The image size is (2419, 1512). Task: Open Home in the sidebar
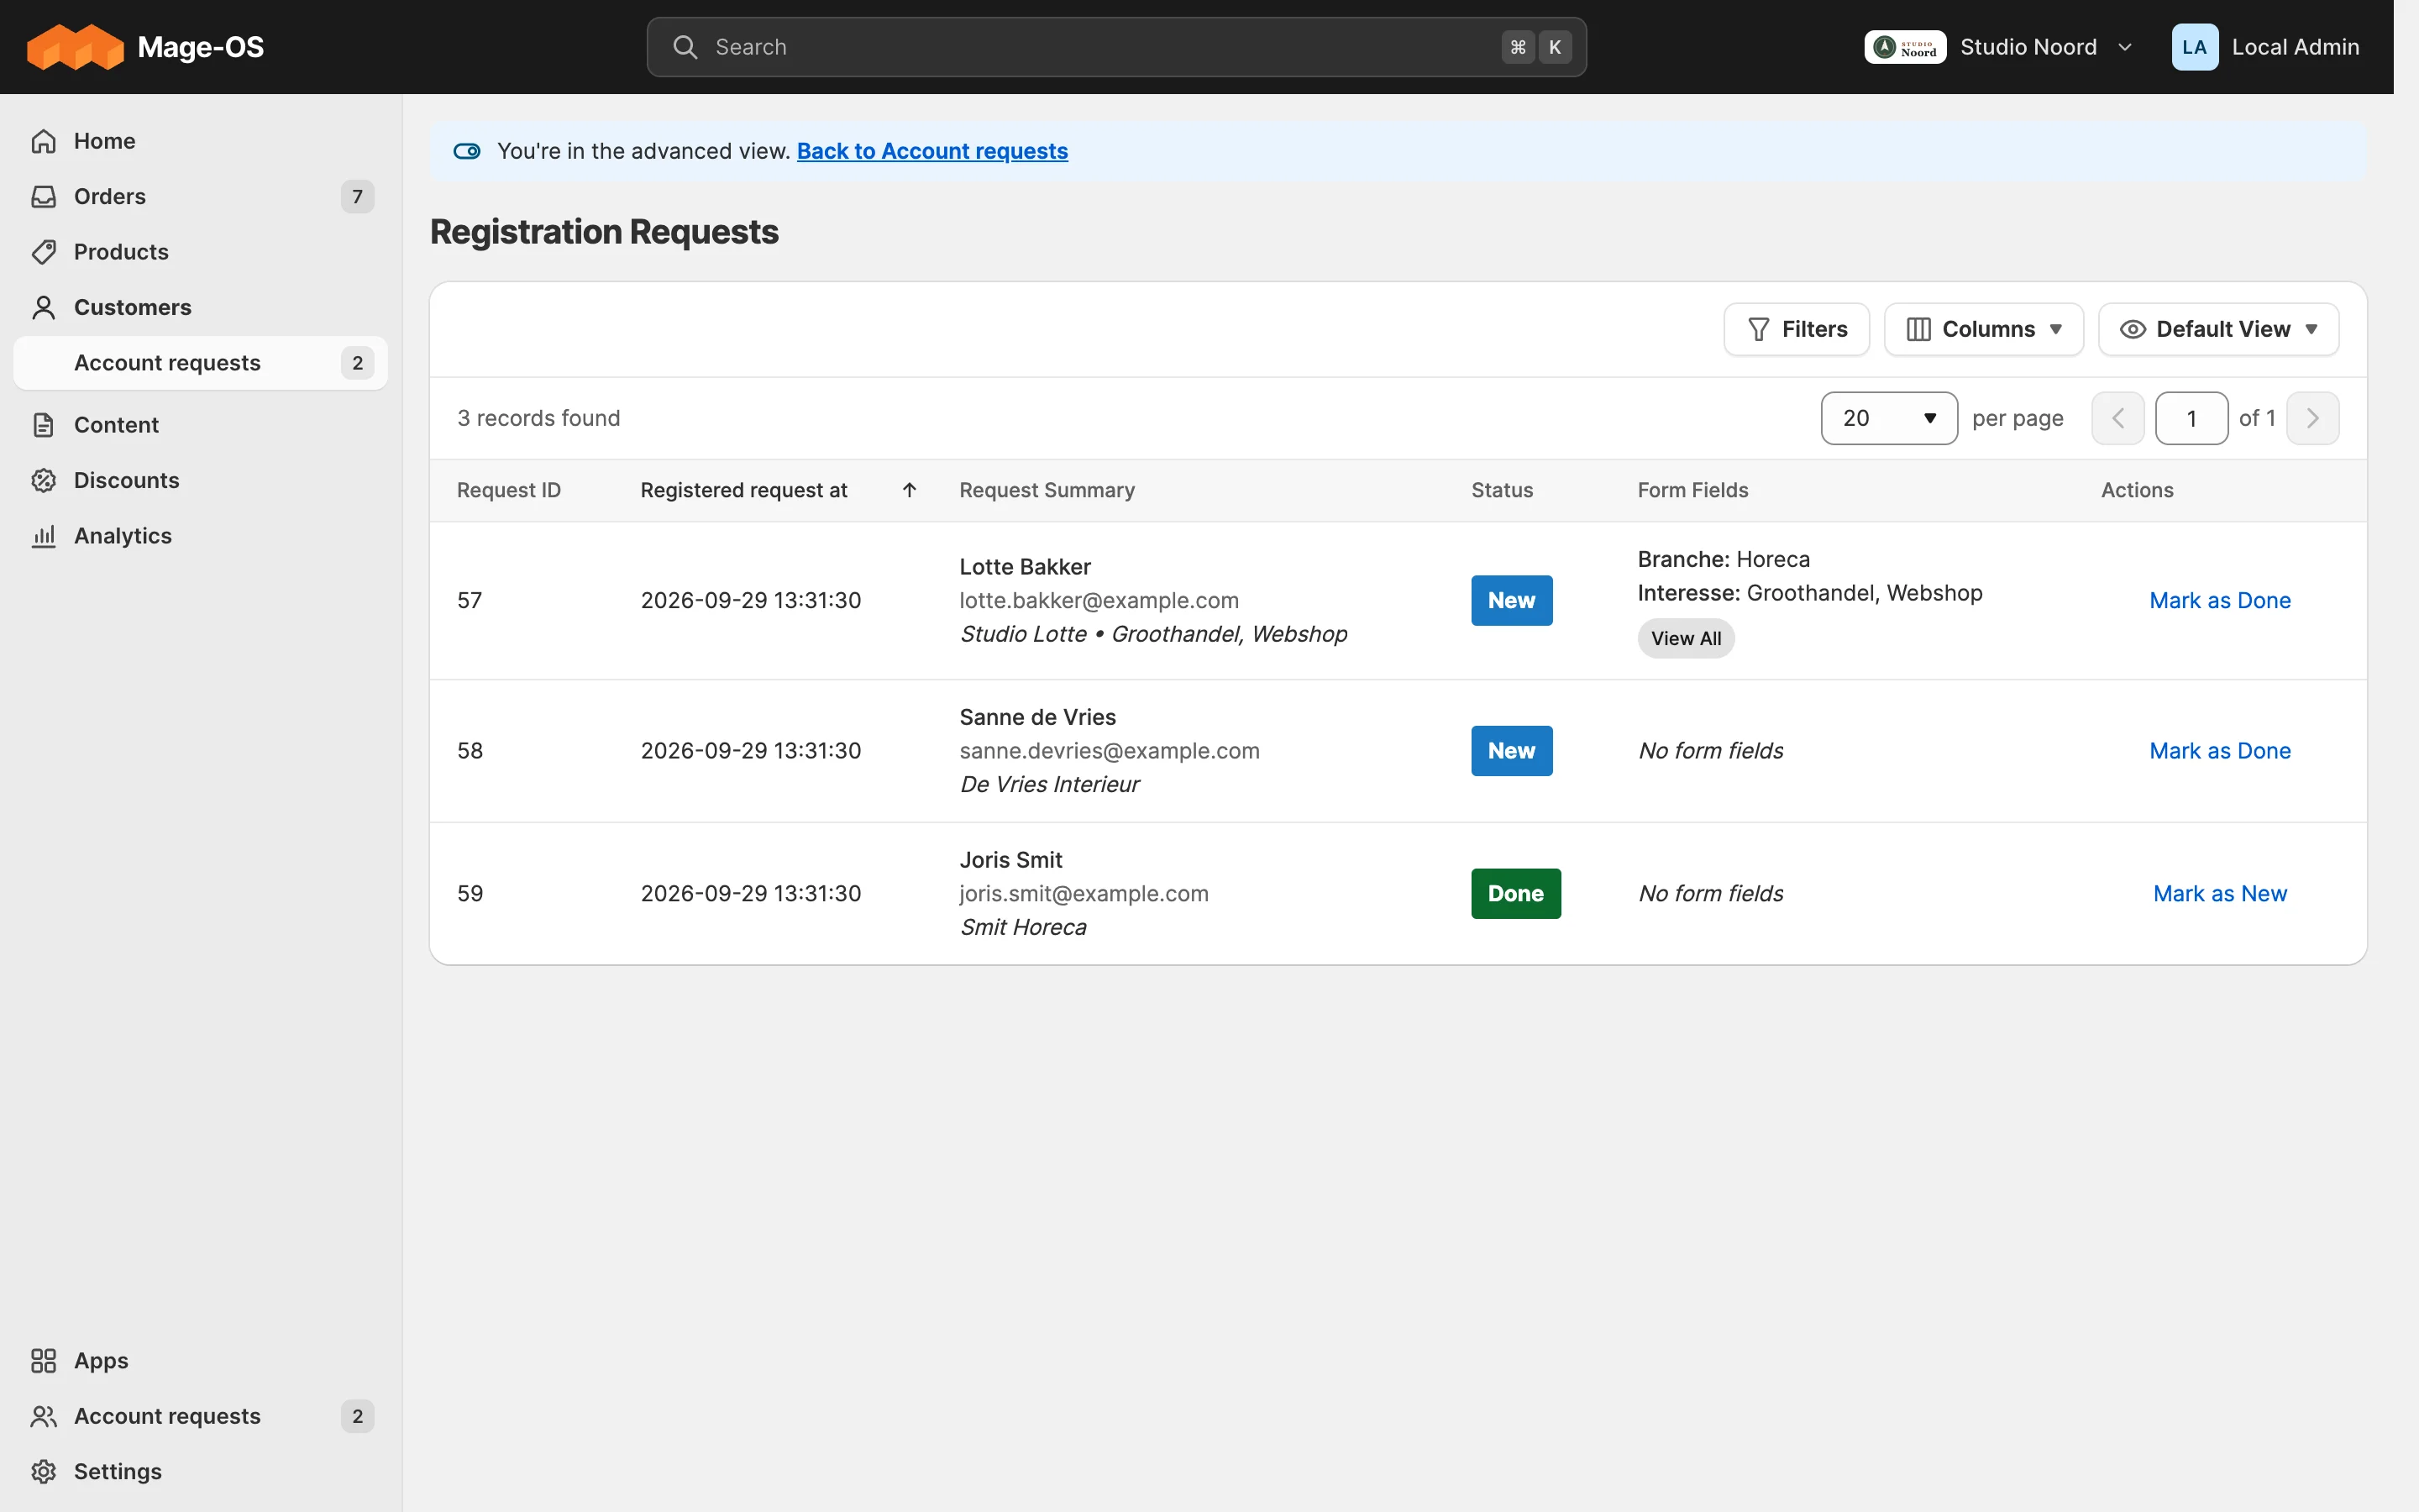201,141
